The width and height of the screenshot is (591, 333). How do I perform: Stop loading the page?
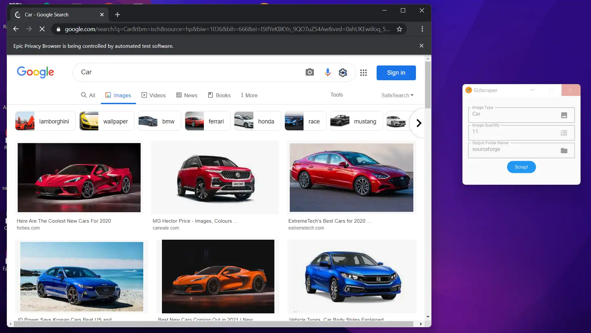(x=42, y=29)
